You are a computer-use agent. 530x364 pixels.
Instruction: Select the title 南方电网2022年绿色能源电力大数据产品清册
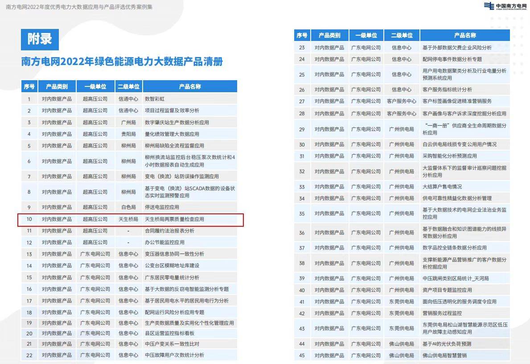[122, 61]
